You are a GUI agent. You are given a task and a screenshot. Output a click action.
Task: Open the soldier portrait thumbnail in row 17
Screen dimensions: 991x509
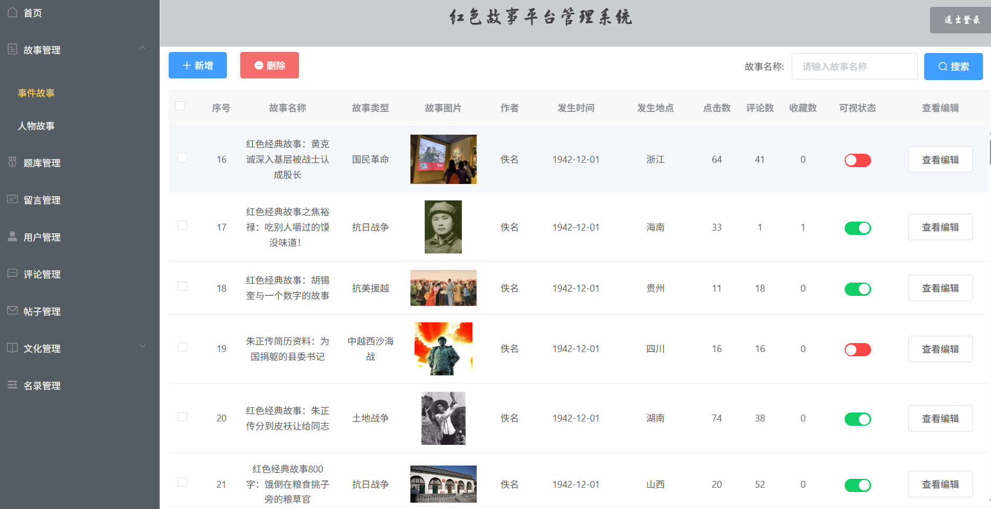click(443, 227)
